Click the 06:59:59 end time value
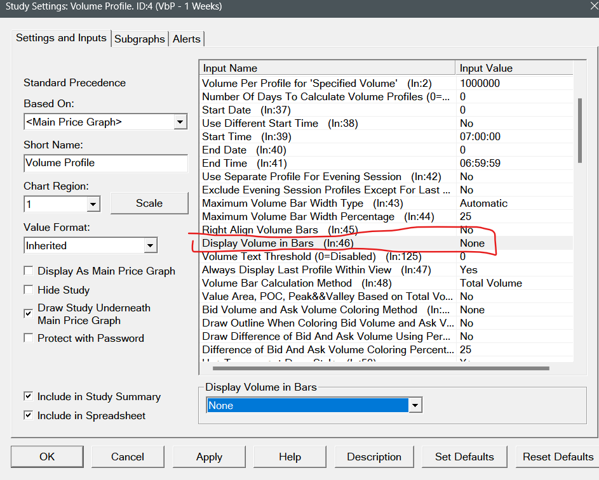 click(x=480, y=164)
